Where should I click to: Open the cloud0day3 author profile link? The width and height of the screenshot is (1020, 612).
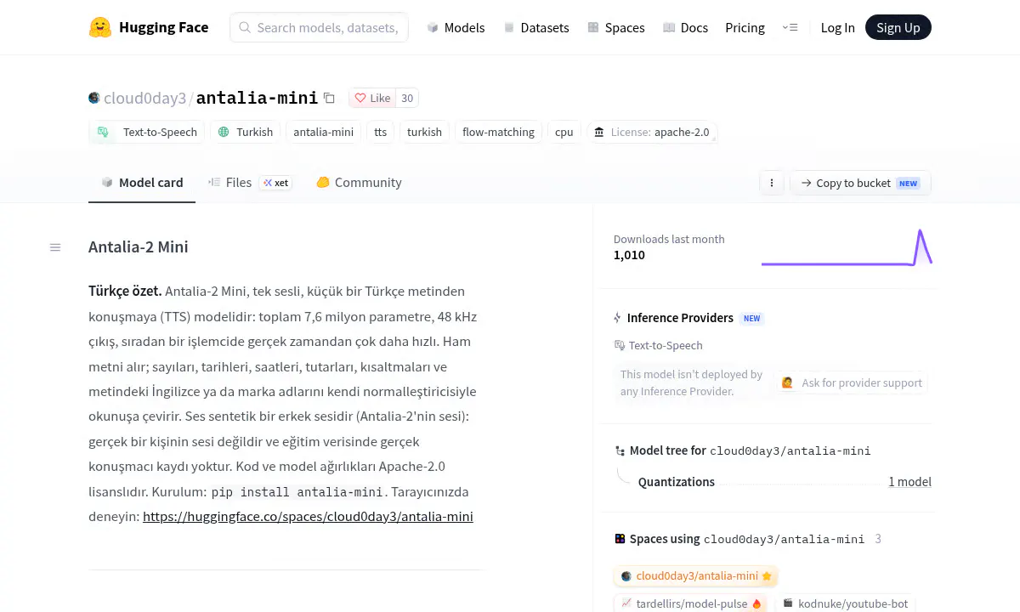(x=144, y=98)
